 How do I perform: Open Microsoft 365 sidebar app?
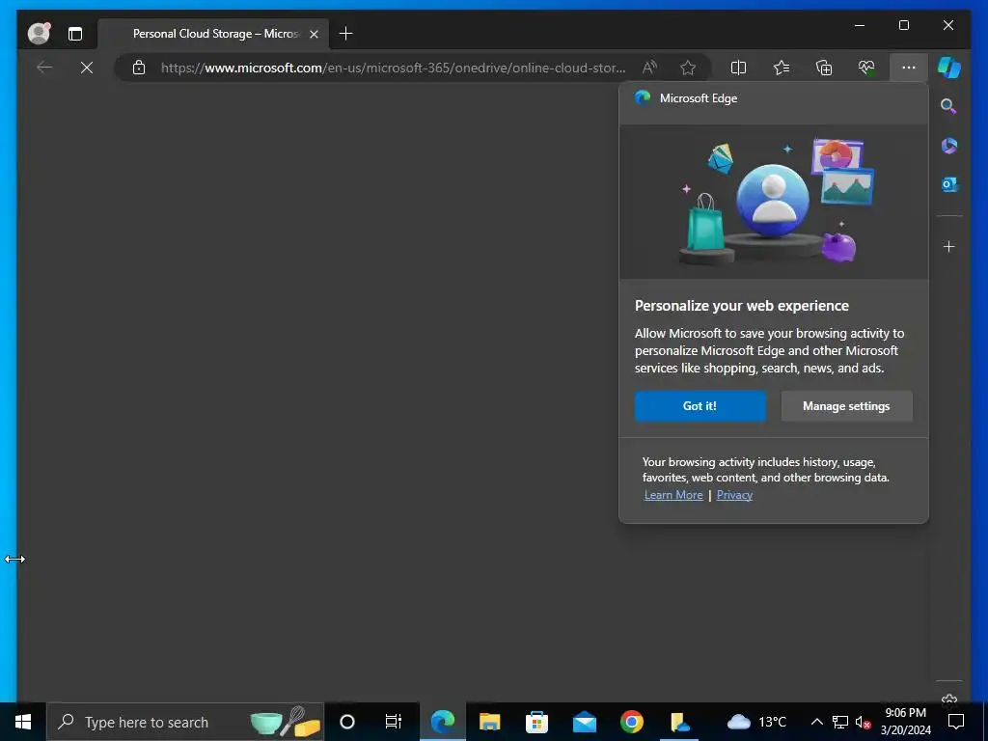pyautogui.click(x=949, y=146)
